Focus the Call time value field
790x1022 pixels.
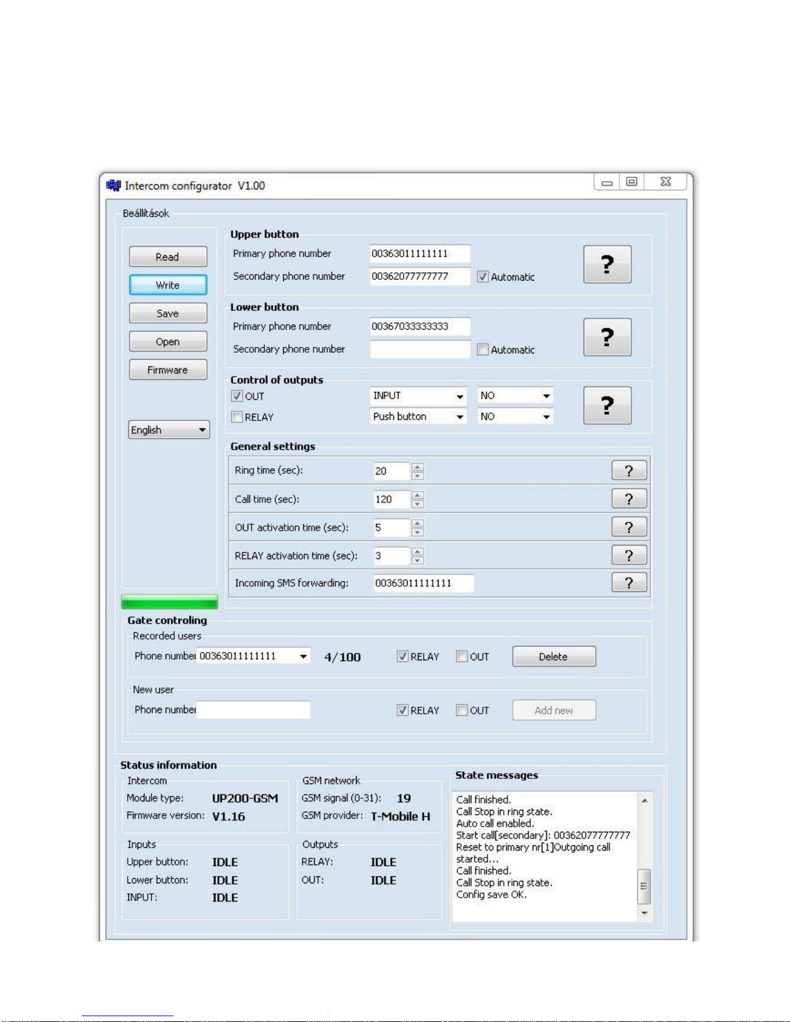click(391, 499)
